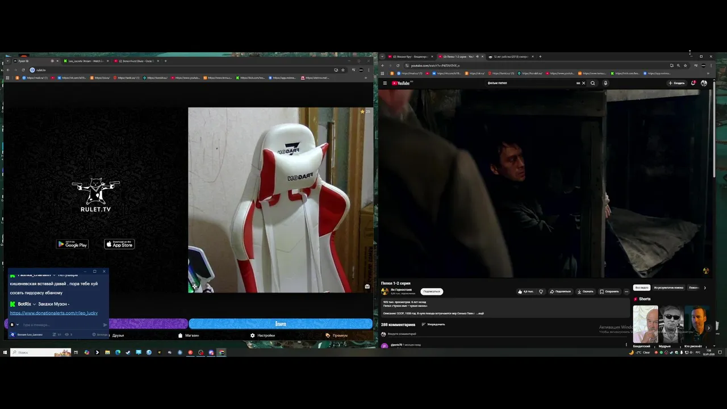Viewport: 727px width, 409px height.
Task: Click the purple button on rulet.tv
Action: (148, 324)
